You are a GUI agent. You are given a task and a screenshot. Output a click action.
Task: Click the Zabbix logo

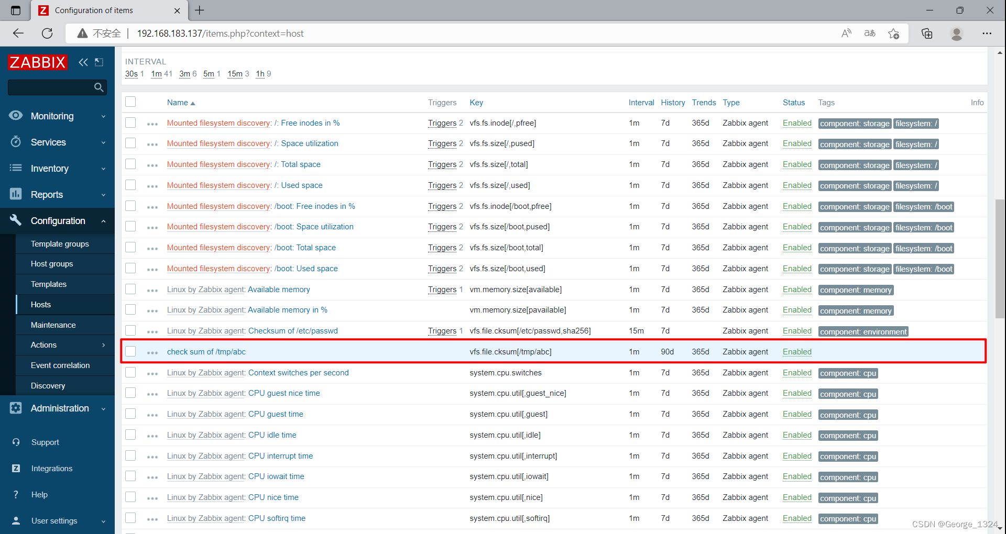[38, 62]
